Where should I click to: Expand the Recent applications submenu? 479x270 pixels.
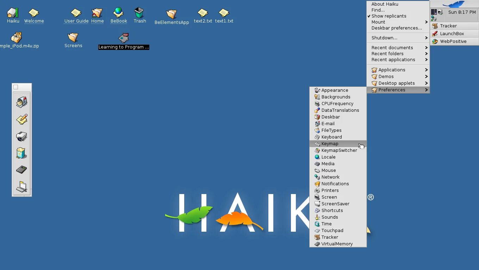click(398, 60)
